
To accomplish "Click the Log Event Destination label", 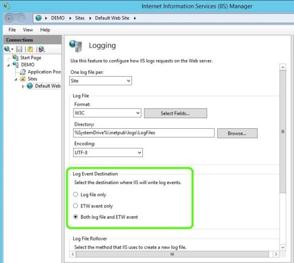I will pos(95,174).
